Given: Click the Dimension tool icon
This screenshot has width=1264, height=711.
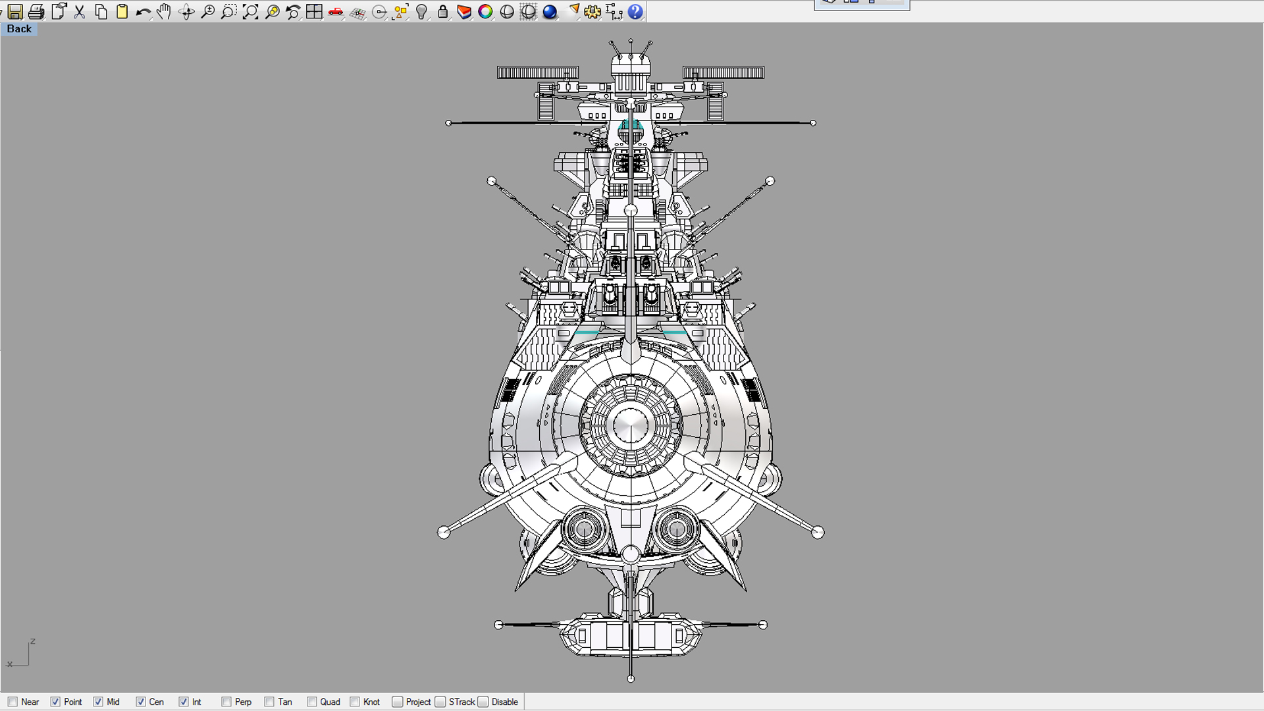Looking at the screenshot, I should tap(614, 12).
